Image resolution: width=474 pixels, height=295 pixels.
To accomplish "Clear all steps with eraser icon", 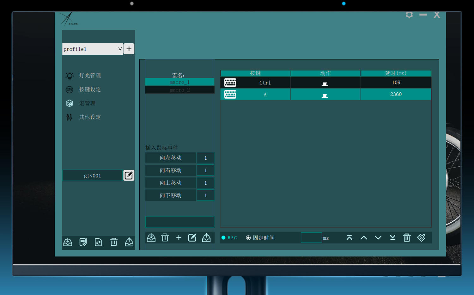I will [421, 237].
